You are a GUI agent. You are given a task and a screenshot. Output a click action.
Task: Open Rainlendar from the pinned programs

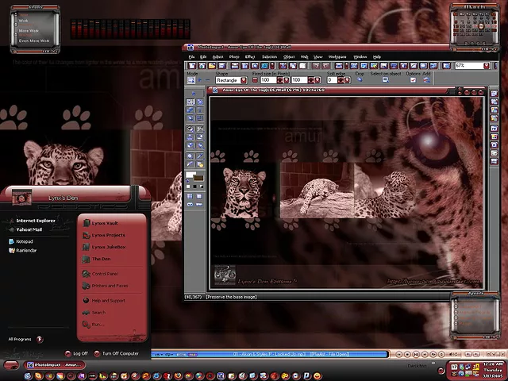tap(26, 250)
